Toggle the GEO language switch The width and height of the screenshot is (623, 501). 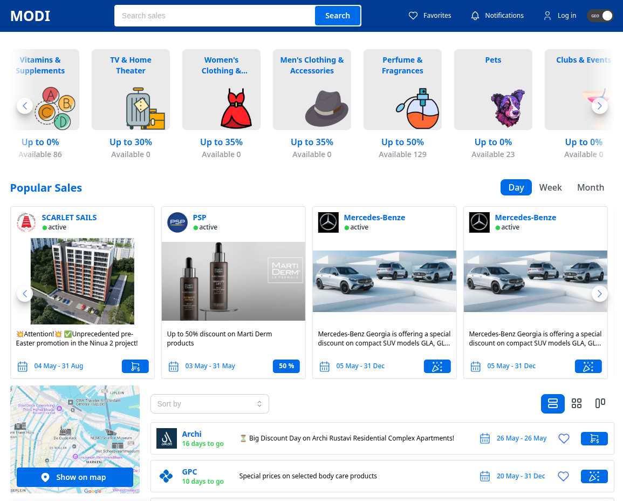600,16
